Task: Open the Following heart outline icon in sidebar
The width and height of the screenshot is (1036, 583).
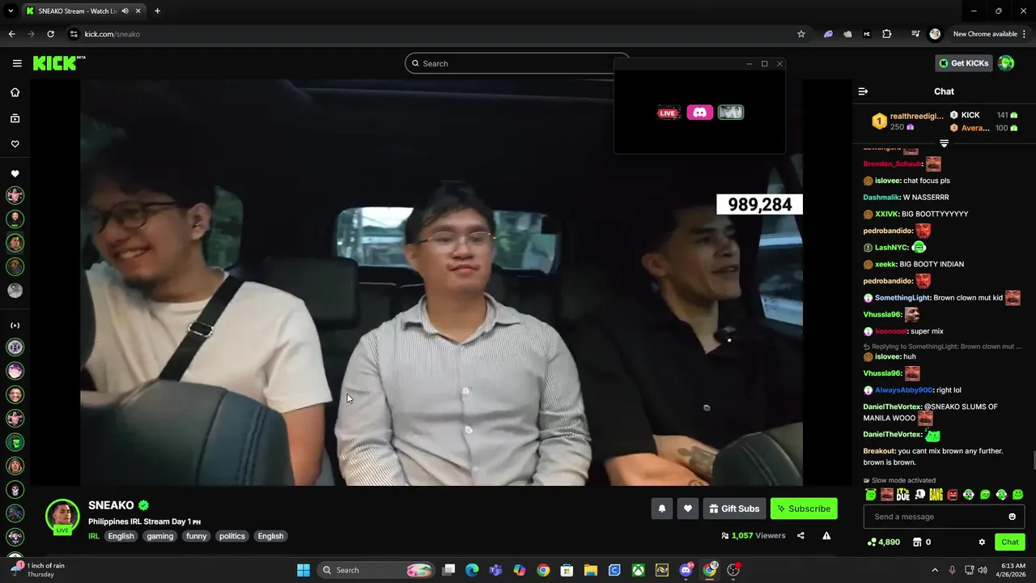Action: (15, 144)
